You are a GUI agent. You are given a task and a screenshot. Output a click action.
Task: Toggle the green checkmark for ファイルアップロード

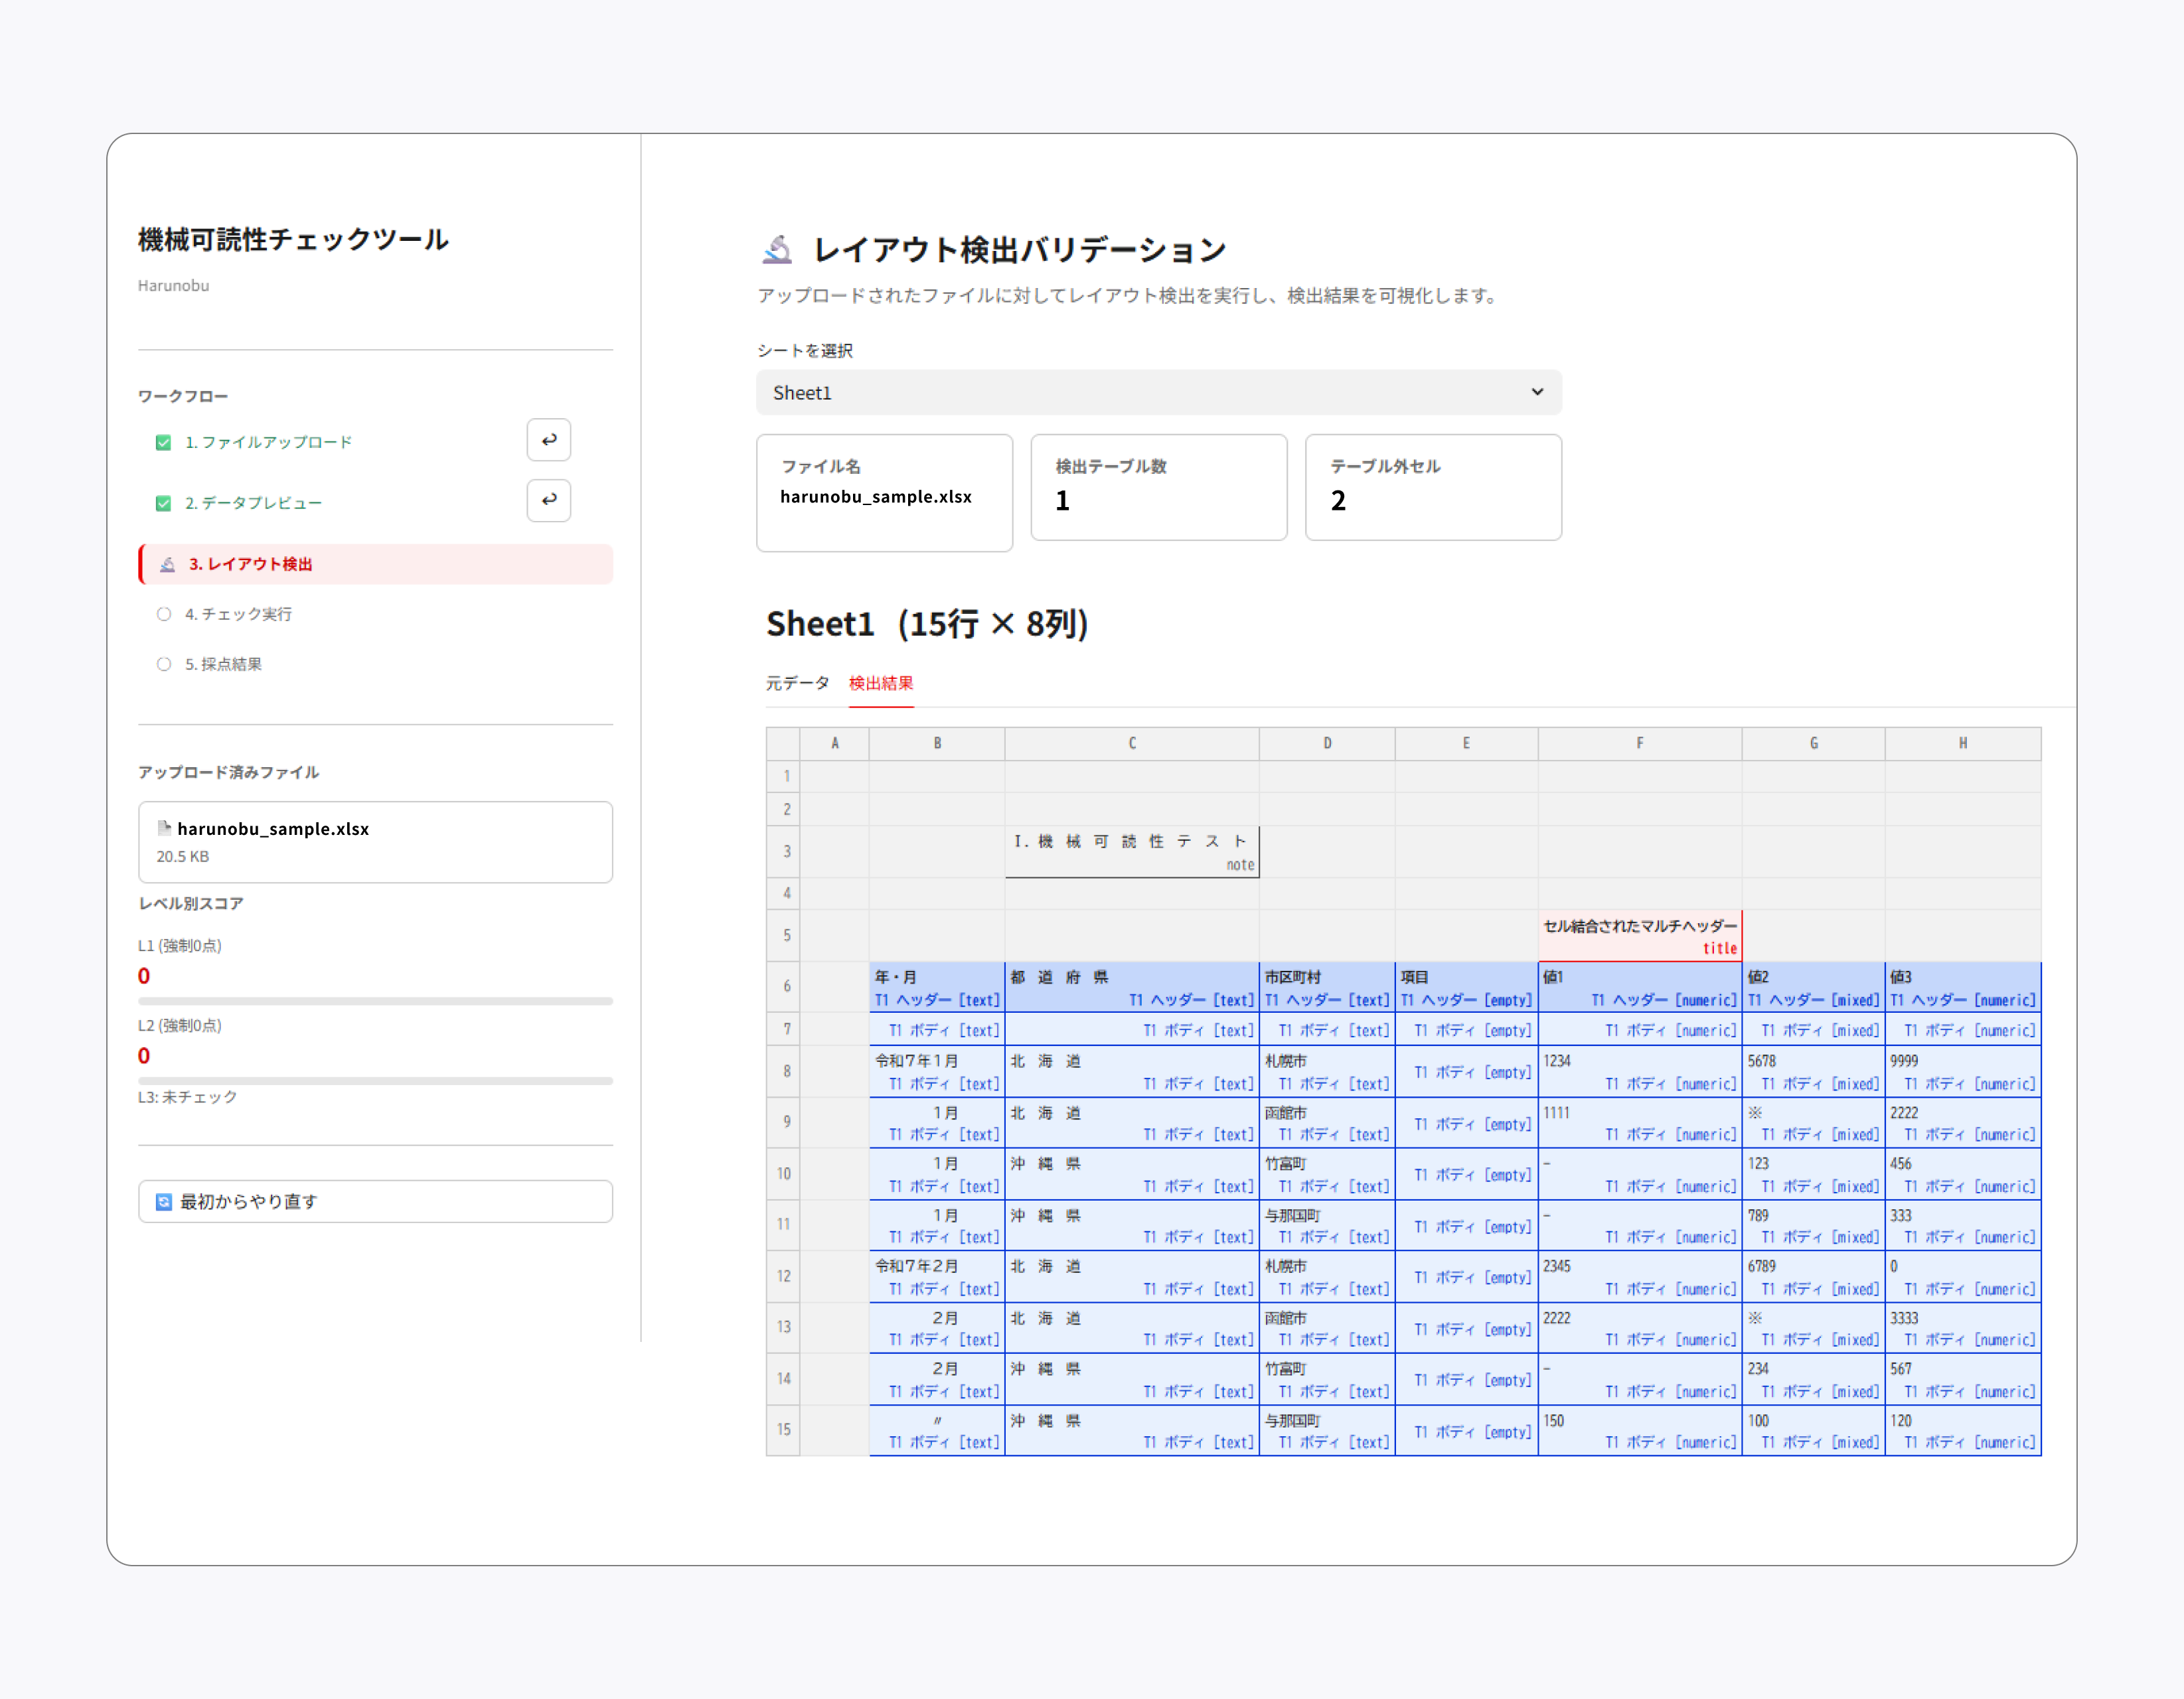[163, 442]
